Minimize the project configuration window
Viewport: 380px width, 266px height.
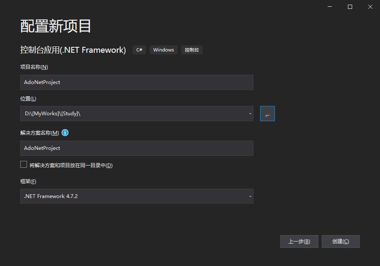tap(330, 7)
